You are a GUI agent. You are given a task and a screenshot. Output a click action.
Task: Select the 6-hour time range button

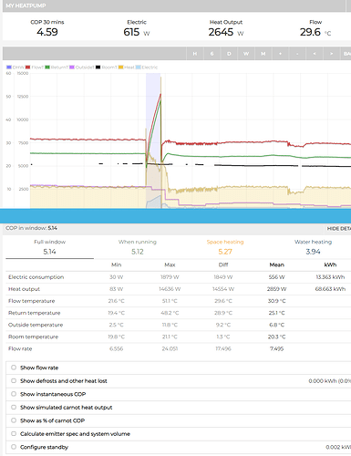[x=212, y=54]
